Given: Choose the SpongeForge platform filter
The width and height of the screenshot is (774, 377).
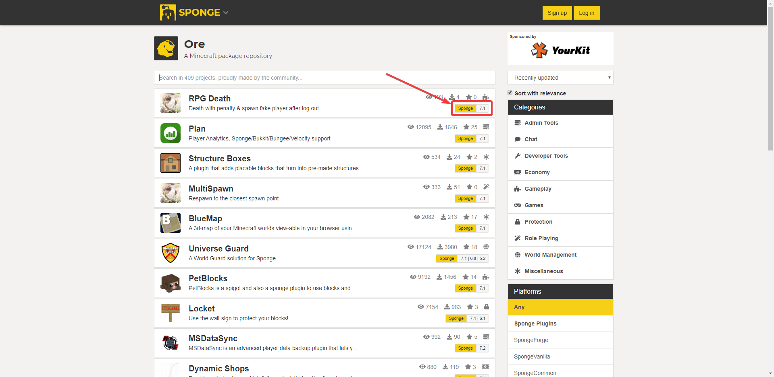Looking at the screenshot, I should tap(531, 340).
